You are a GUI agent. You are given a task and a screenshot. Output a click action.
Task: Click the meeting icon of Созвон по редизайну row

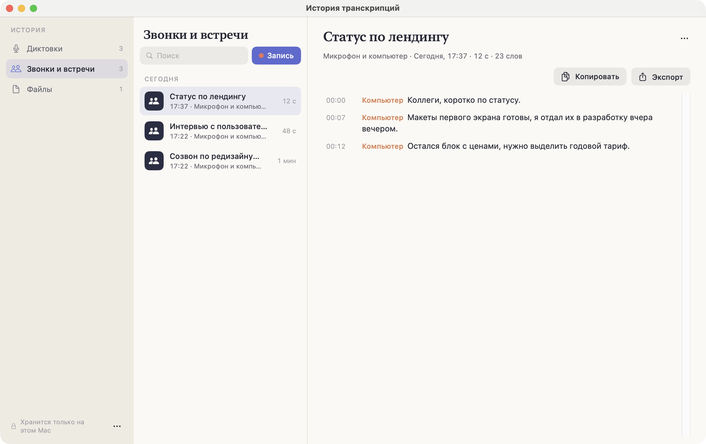coord(154,161)
